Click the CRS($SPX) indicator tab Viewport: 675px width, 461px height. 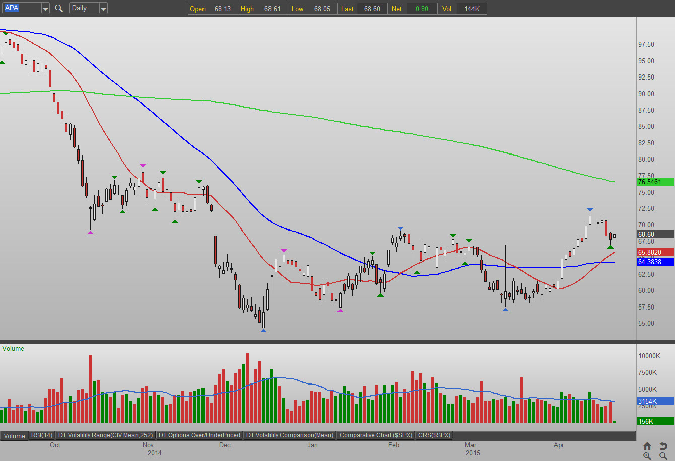(x=434, y=435)
